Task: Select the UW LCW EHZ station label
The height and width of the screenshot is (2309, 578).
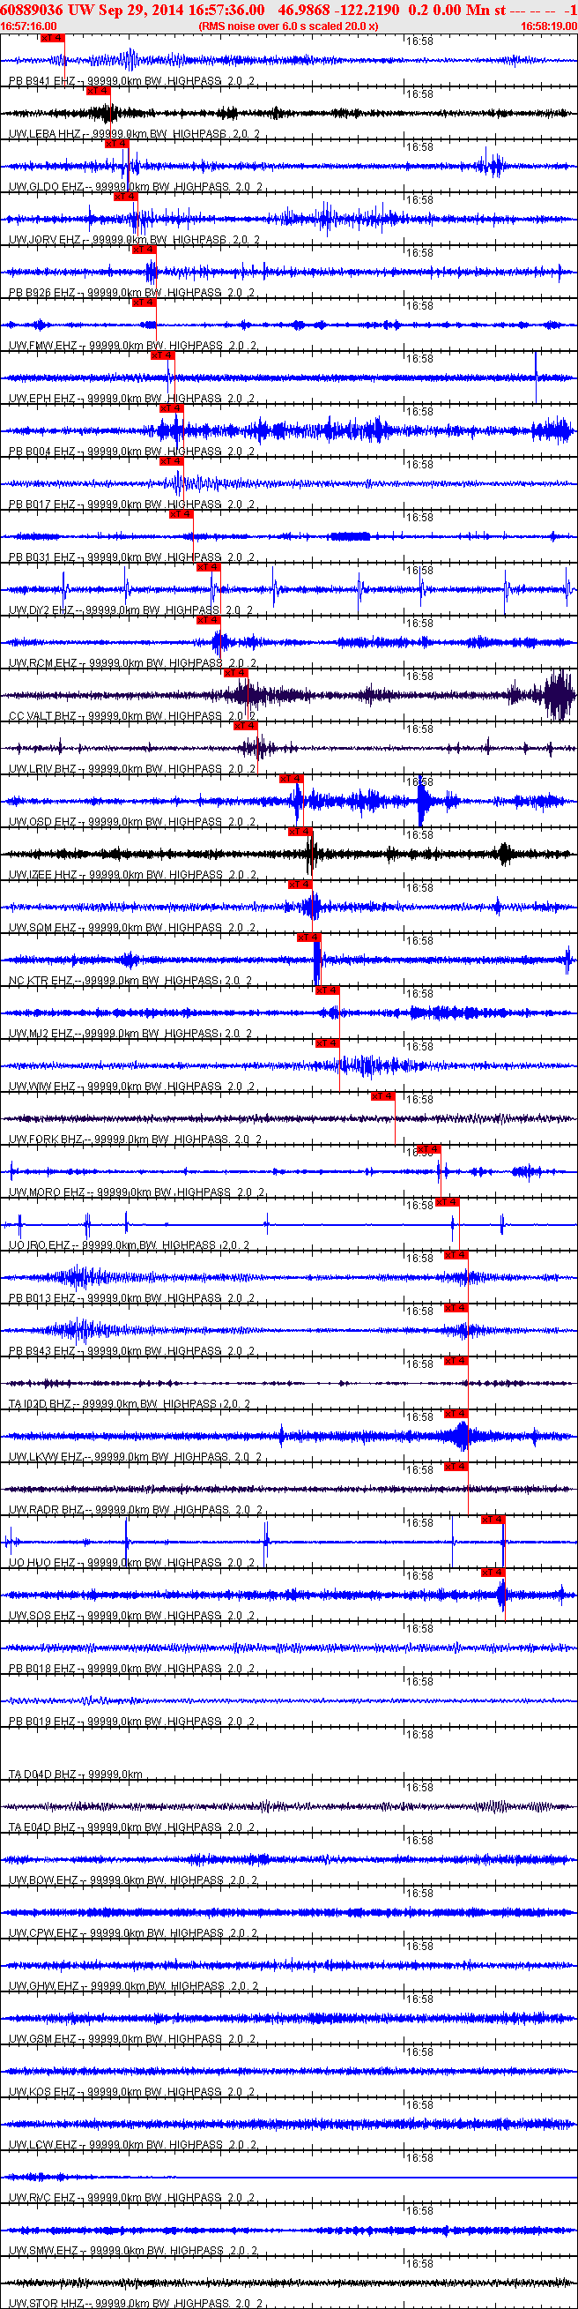Action: click(x=133, y=2143)
